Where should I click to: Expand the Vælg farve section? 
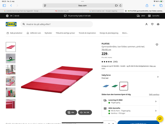tap(130, 76)
